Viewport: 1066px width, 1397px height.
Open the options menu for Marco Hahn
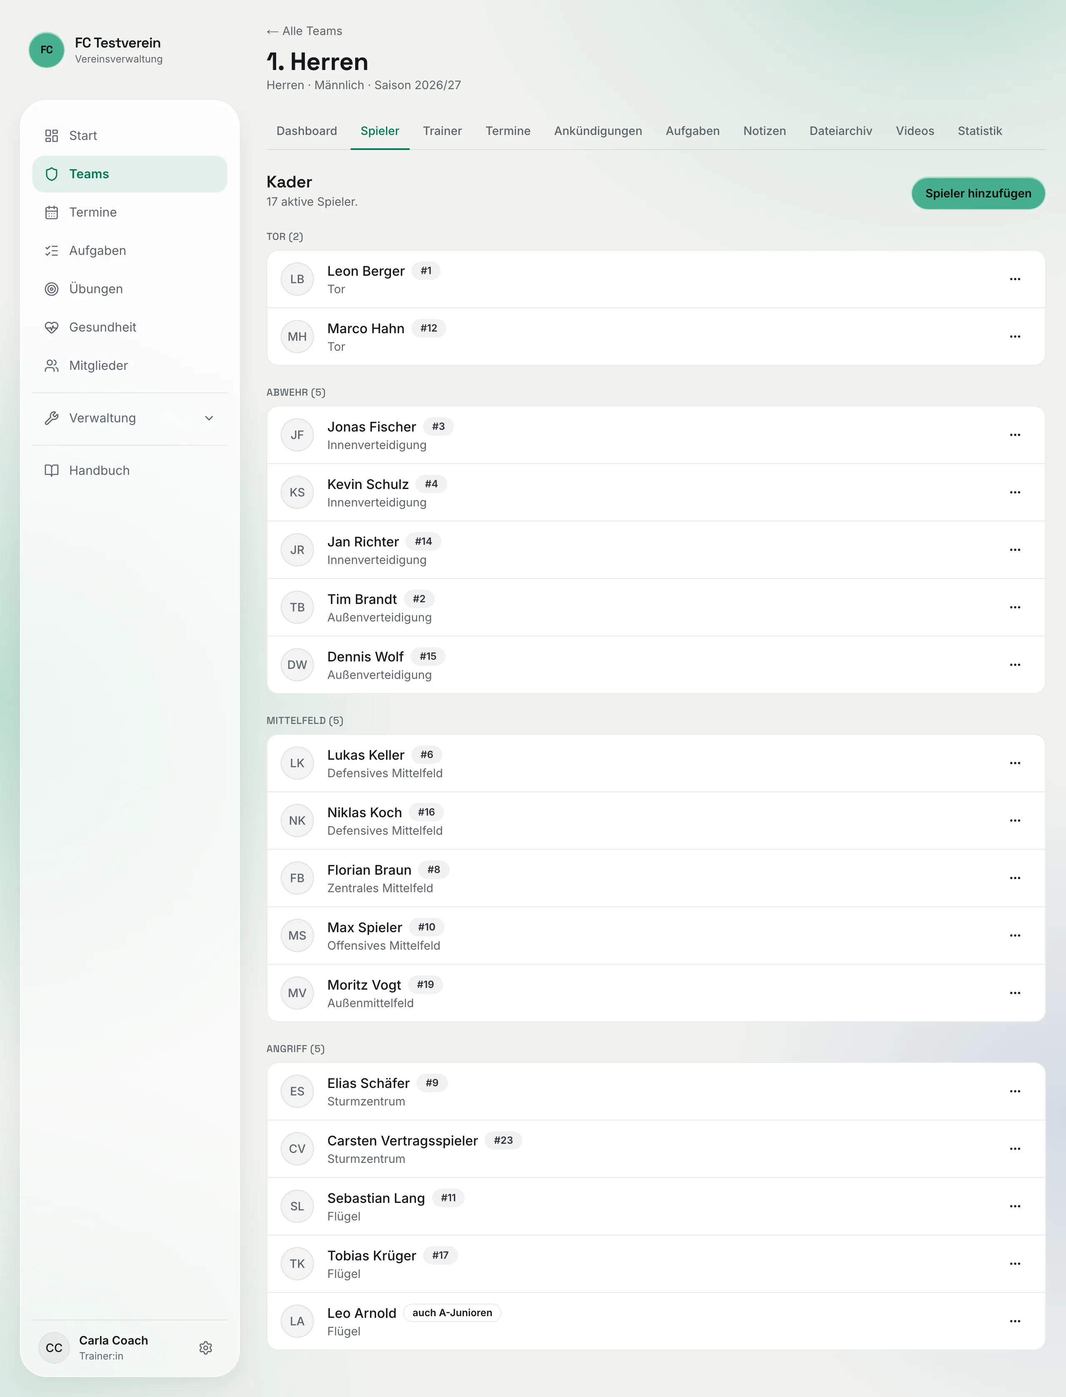tap(1015, 337)
